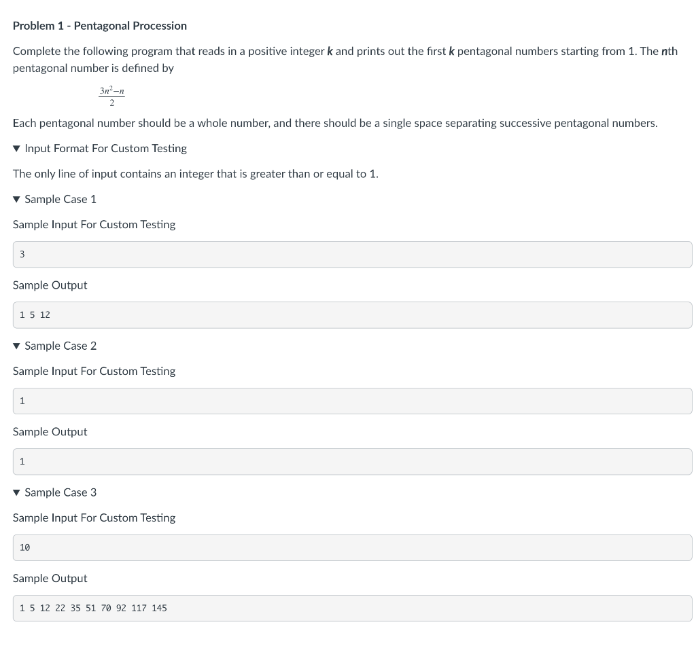Click the output box showing 1 5 12

(x=352, y=314)
